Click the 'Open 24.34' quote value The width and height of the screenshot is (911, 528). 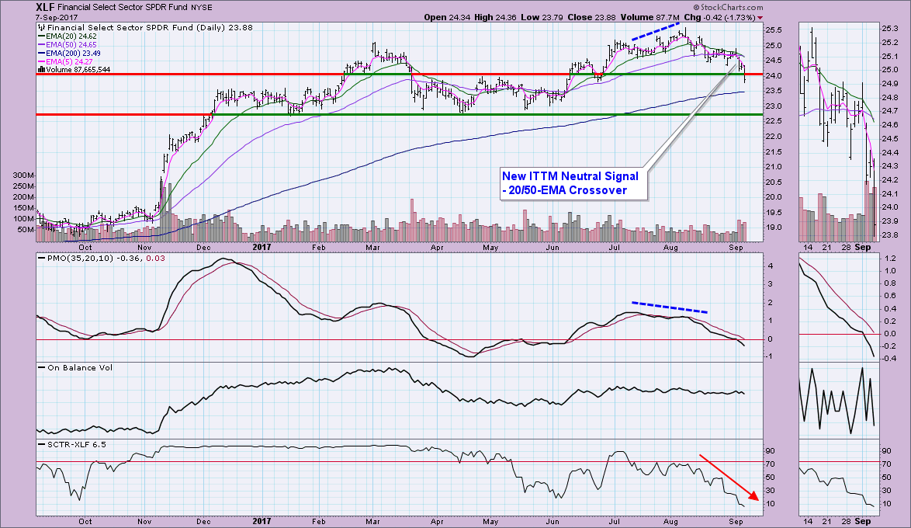pos(447,17)
